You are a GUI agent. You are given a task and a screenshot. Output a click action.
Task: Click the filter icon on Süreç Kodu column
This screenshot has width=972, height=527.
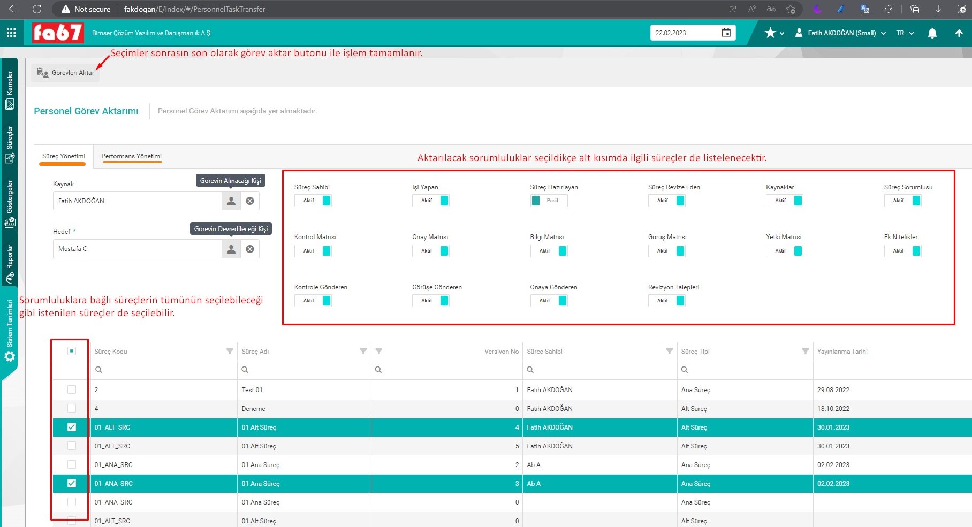tap(230, 352)
